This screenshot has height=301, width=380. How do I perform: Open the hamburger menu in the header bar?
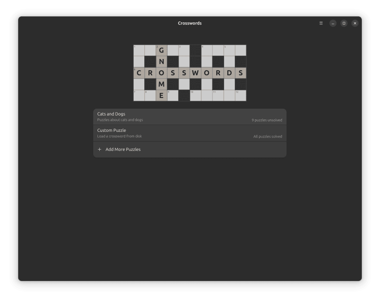pos(321,23)
